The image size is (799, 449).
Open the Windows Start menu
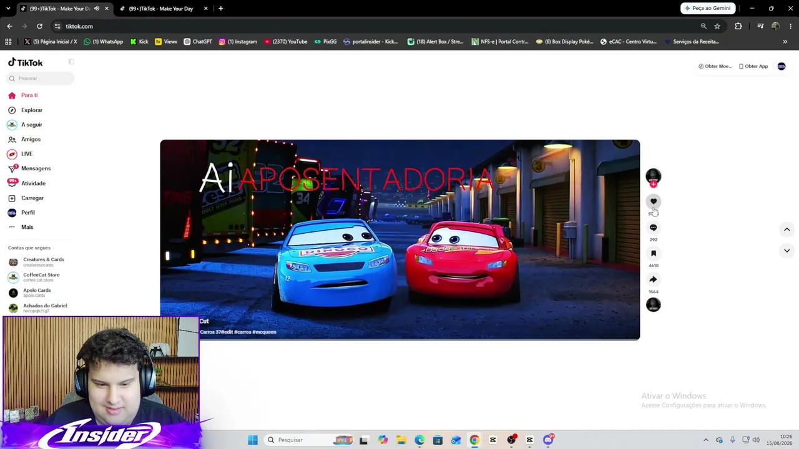coord(252,440)
